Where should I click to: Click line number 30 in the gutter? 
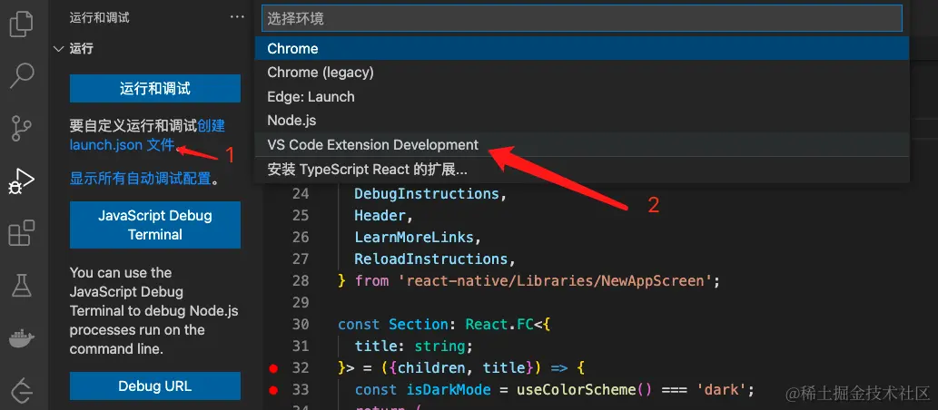coord(301,324)
